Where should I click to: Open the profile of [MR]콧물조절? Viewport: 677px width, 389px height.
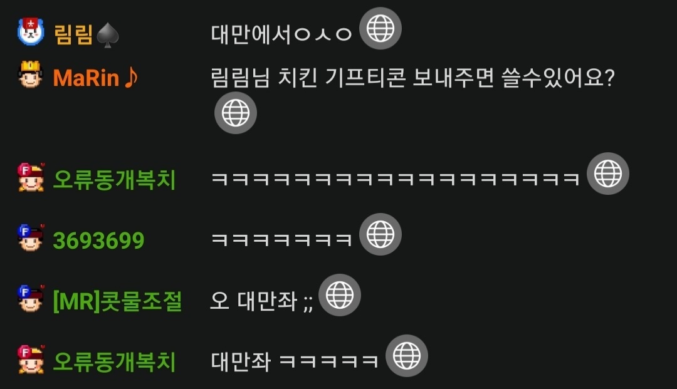117,301
